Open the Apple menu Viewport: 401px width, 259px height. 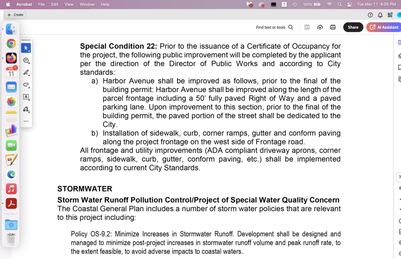point(8,4)
